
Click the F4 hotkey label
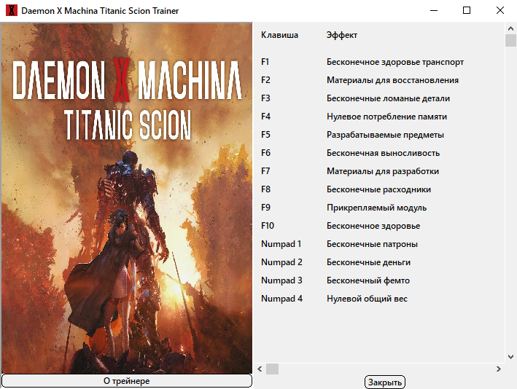(x=265, y=117)
